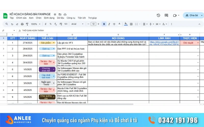
Task: Open the Chỉnh sửa menu
Action: (x=21, y=18)
